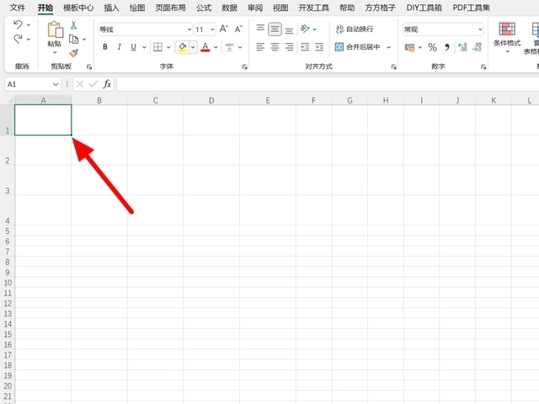Expand the Name Box dropdown arrow

[x=56, y=84]
